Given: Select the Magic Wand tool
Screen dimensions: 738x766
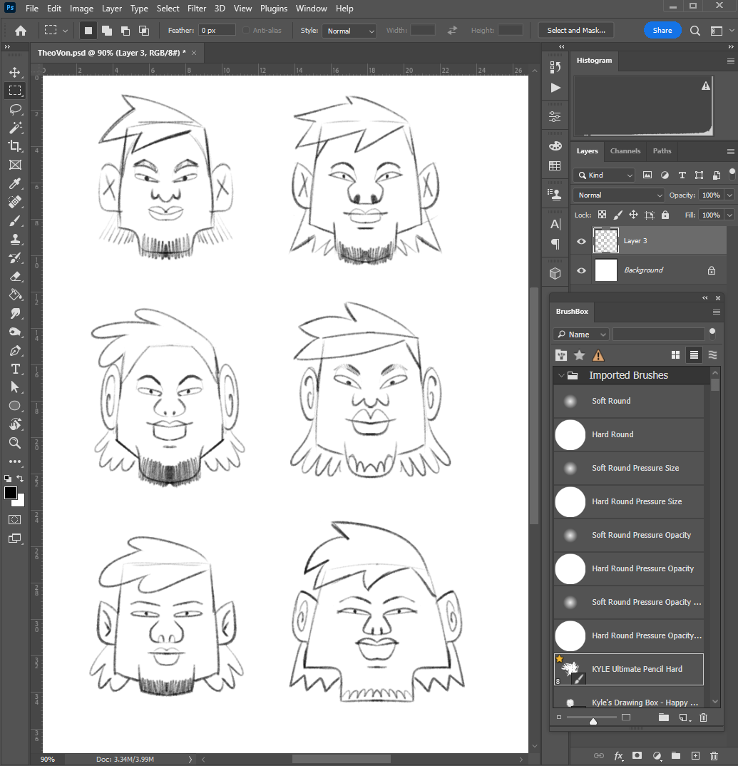Looking at the screenshot, I should pyautogui.click(x=15, y=128).
